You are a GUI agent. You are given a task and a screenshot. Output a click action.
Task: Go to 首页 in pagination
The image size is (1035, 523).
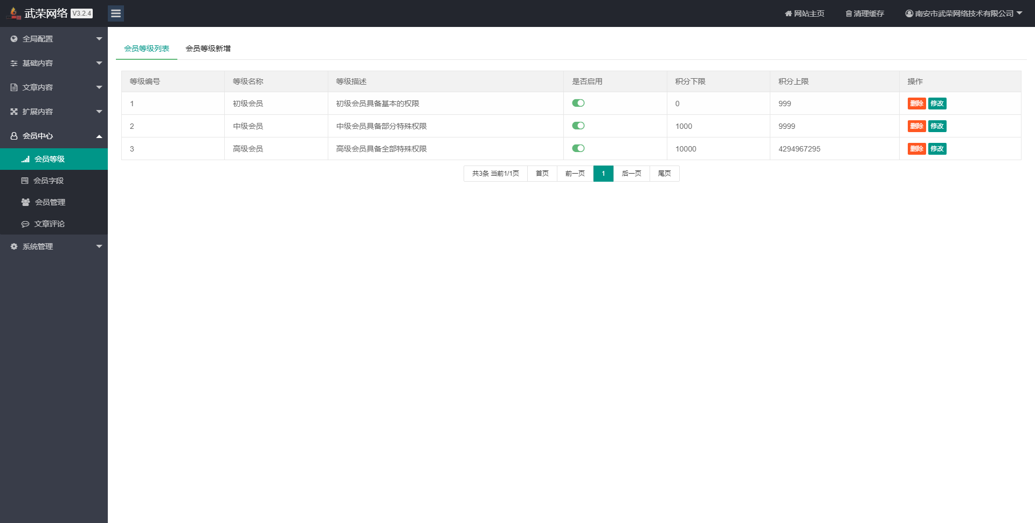point(542,174)
